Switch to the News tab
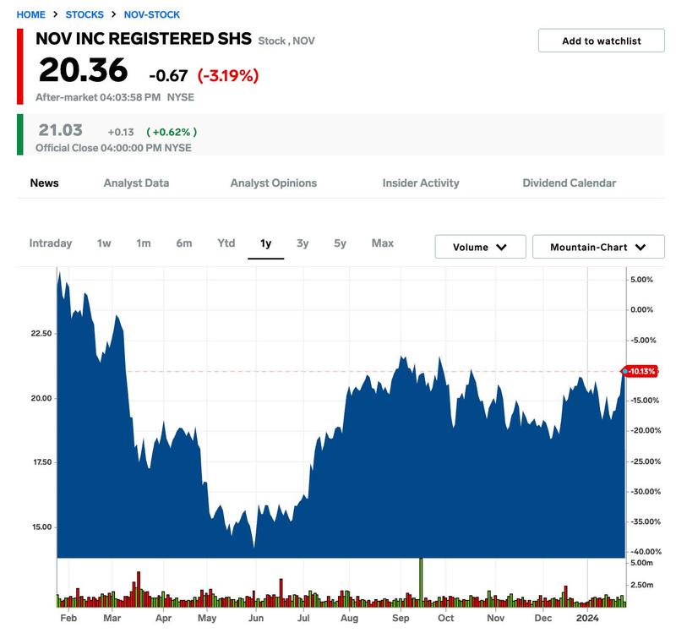The width and height of the screenshot is (676, 633). [45, 183]
